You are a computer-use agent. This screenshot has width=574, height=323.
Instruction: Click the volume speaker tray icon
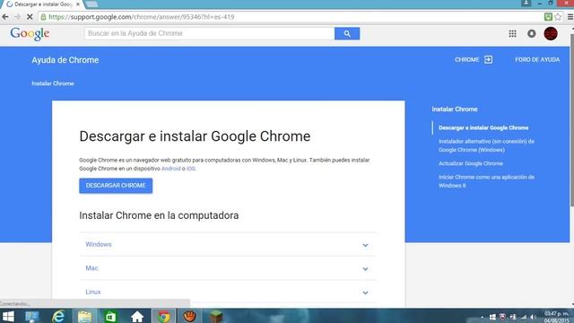coord(533,317)
